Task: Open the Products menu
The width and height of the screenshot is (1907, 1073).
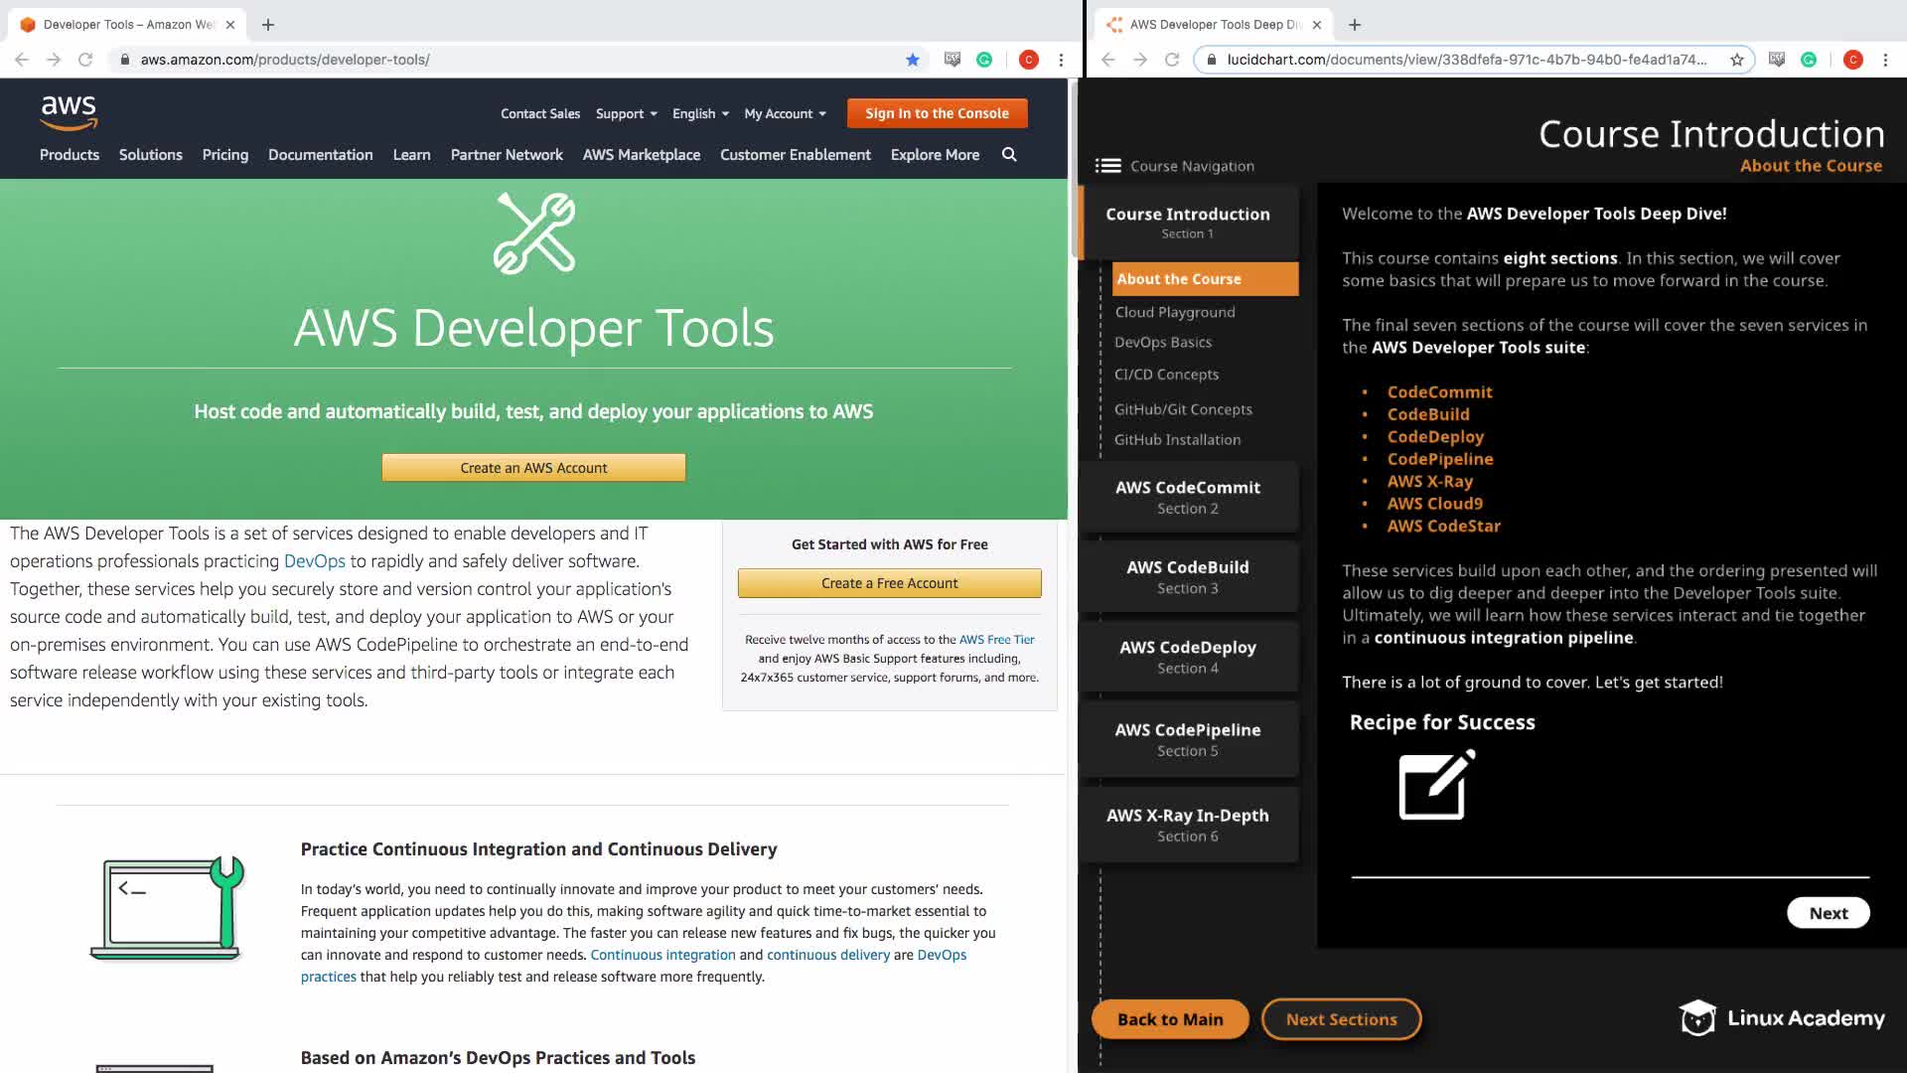Action: [70, 154]
